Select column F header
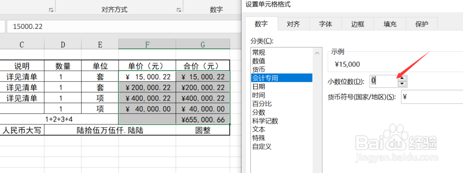The width and height of the screenshot is (463, 173). [147, 44]
